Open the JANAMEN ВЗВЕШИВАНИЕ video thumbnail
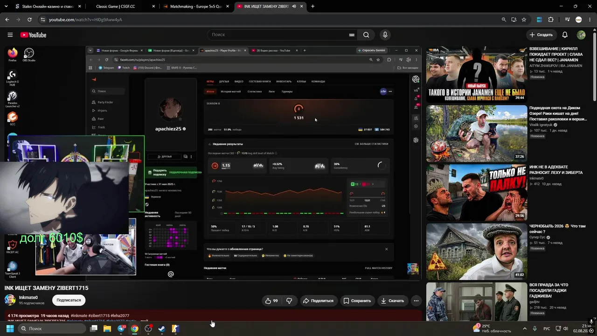 tap(477, 74)
